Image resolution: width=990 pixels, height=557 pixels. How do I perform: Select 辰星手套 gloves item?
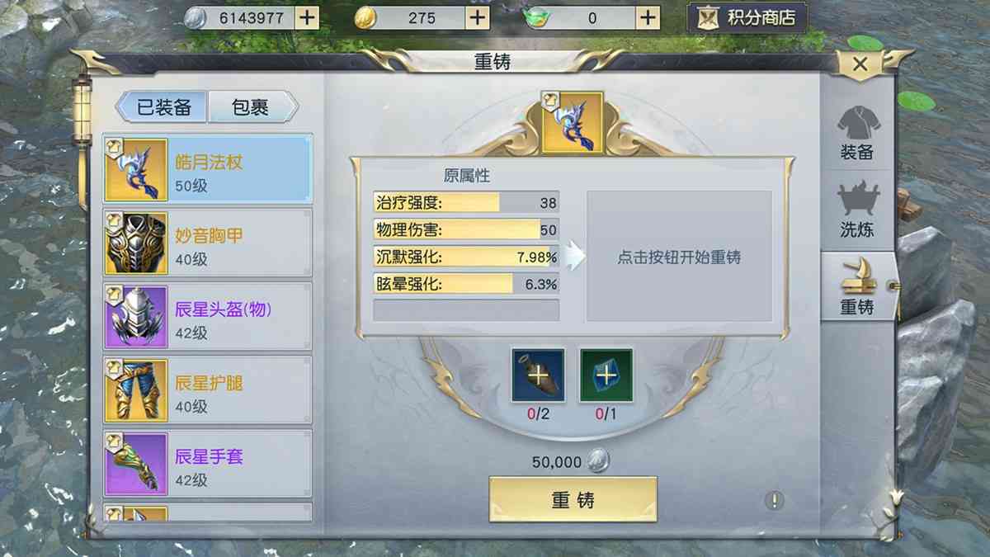[207, 463]
